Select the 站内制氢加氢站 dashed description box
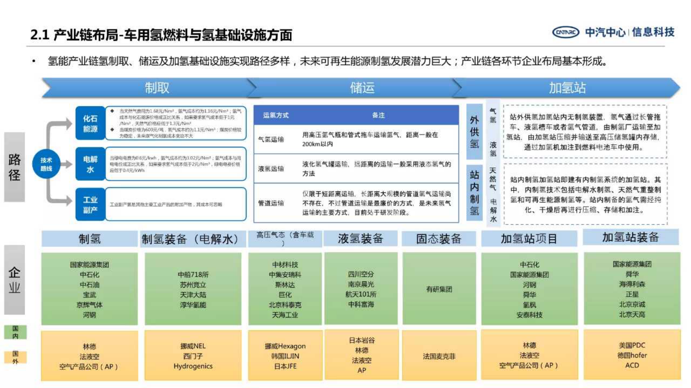This screenshot has height=388, width=691. pyautogui.click(x=585, y=194)
